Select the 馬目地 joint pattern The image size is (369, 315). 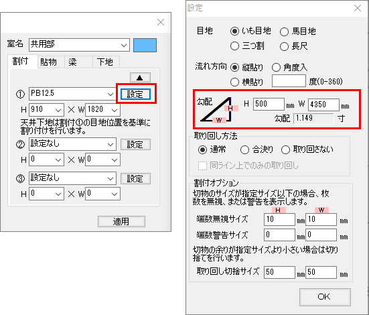(x=298, y=31)
